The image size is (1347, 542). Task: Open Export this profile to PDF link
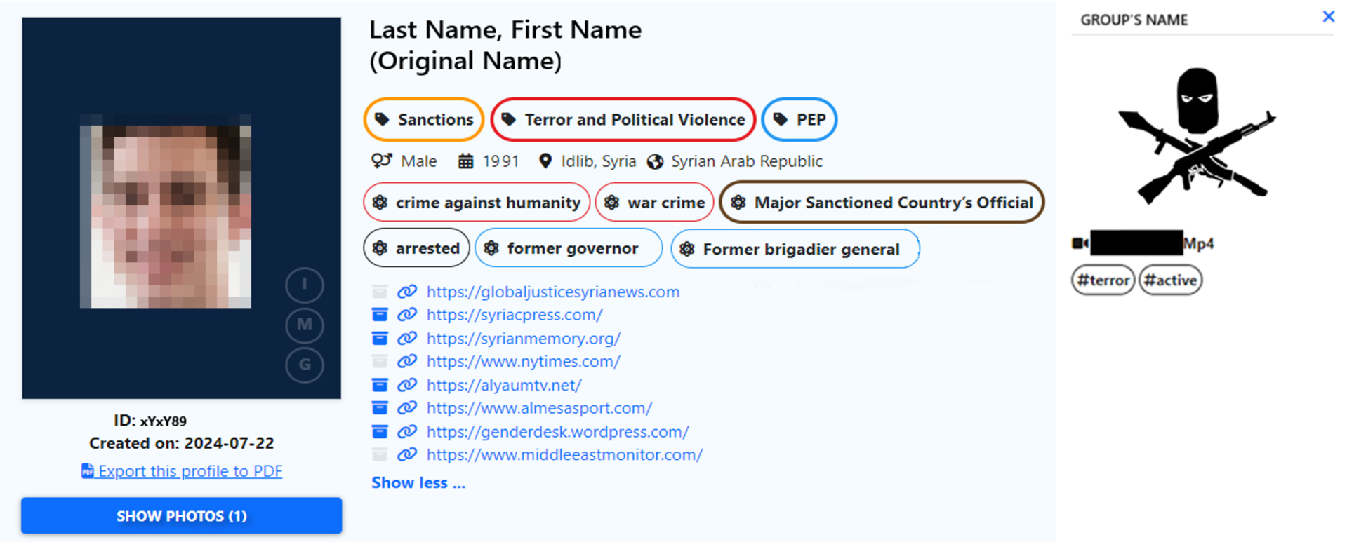pos(190,471)
